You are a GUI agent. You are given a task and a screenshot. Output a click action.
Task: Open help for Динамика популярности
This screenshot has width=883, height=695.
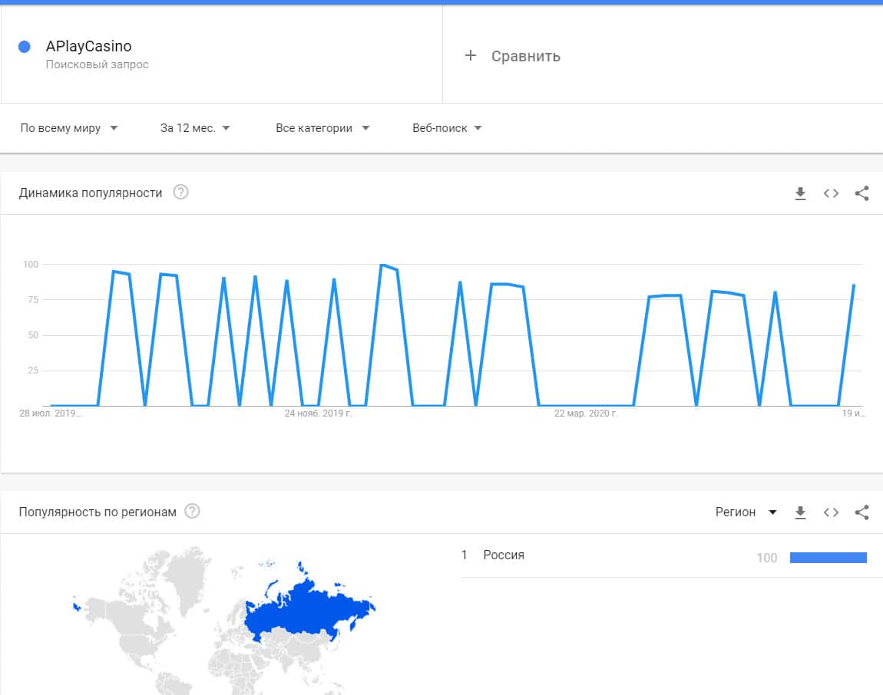pyautogui.click(x=180, y=193)
